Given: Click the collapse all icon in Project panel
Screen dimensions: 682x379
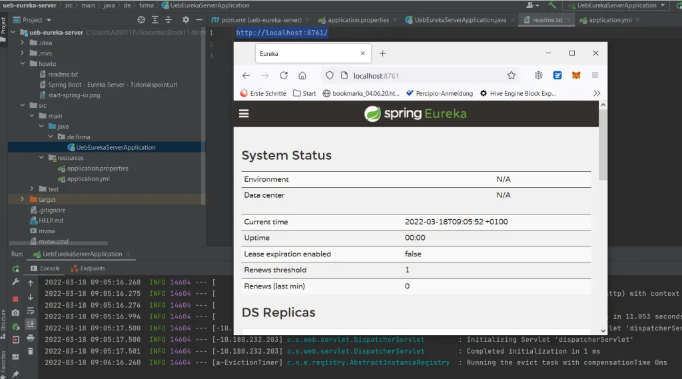Looking at the screenshot, I should 169,19.
